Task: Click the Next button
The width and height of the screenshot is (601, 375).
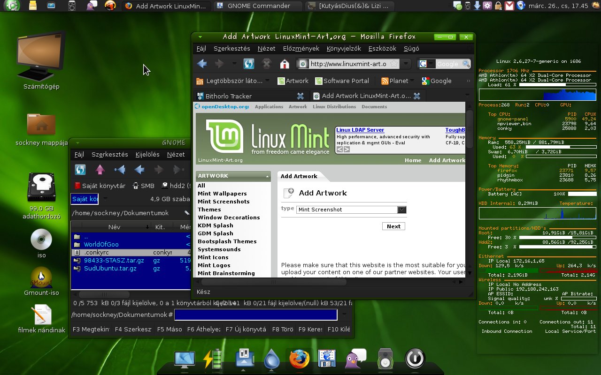Action: click(393, 226)
